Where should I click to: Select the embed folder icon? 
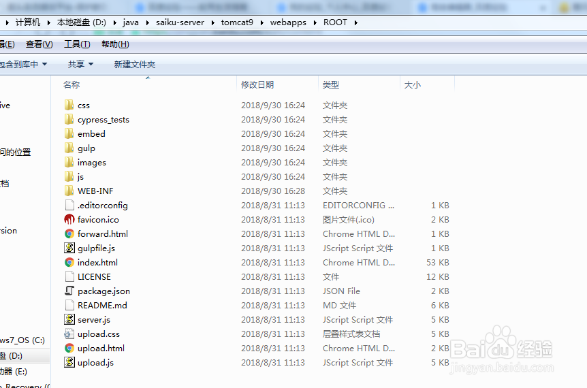[x=69, y=133]
